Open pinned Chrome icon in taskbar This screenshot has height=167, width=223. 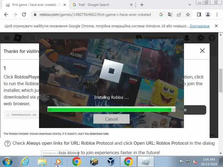point(76,162)
